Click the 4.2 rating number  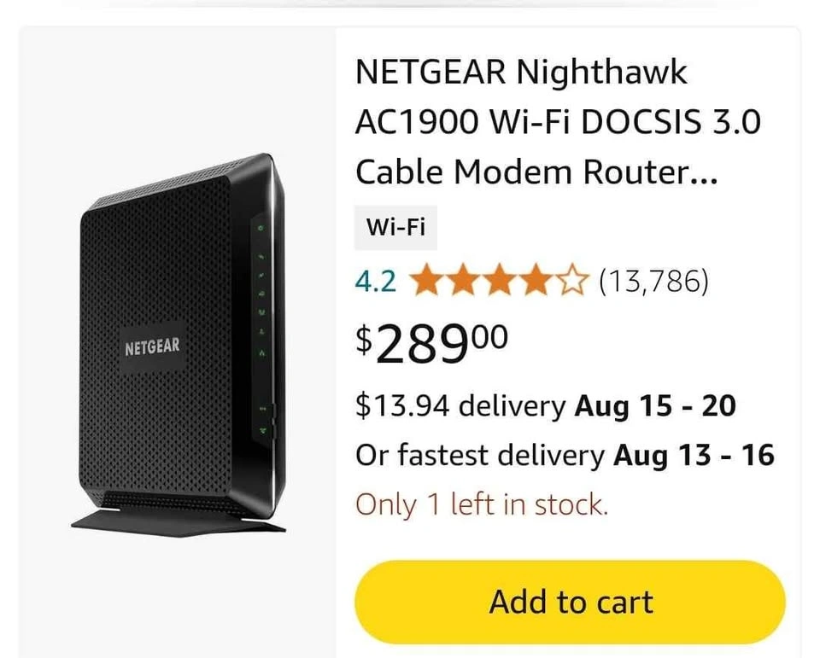click(x=375, y=281)
